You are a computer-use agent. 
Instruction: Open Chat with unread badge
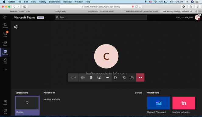pos(5,34)
